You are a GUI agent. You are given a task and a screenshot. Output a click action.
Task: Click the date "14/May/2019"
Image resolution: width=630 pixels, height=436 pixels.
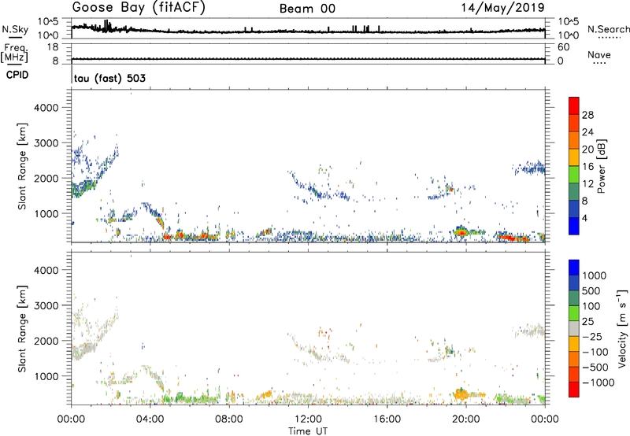(502, 8)
